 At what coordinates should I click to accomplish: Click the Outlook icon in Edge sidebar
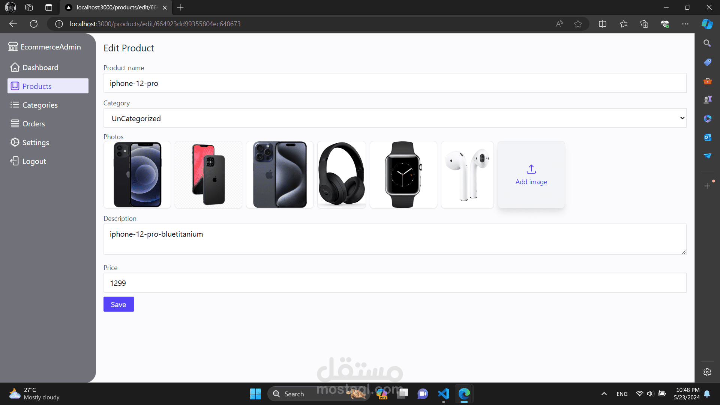707,138
